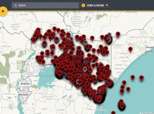This screenshot has width=154, height=114.
Task: Click the chevron beside Sort & Filter
Action: click(x=107, y=5)
